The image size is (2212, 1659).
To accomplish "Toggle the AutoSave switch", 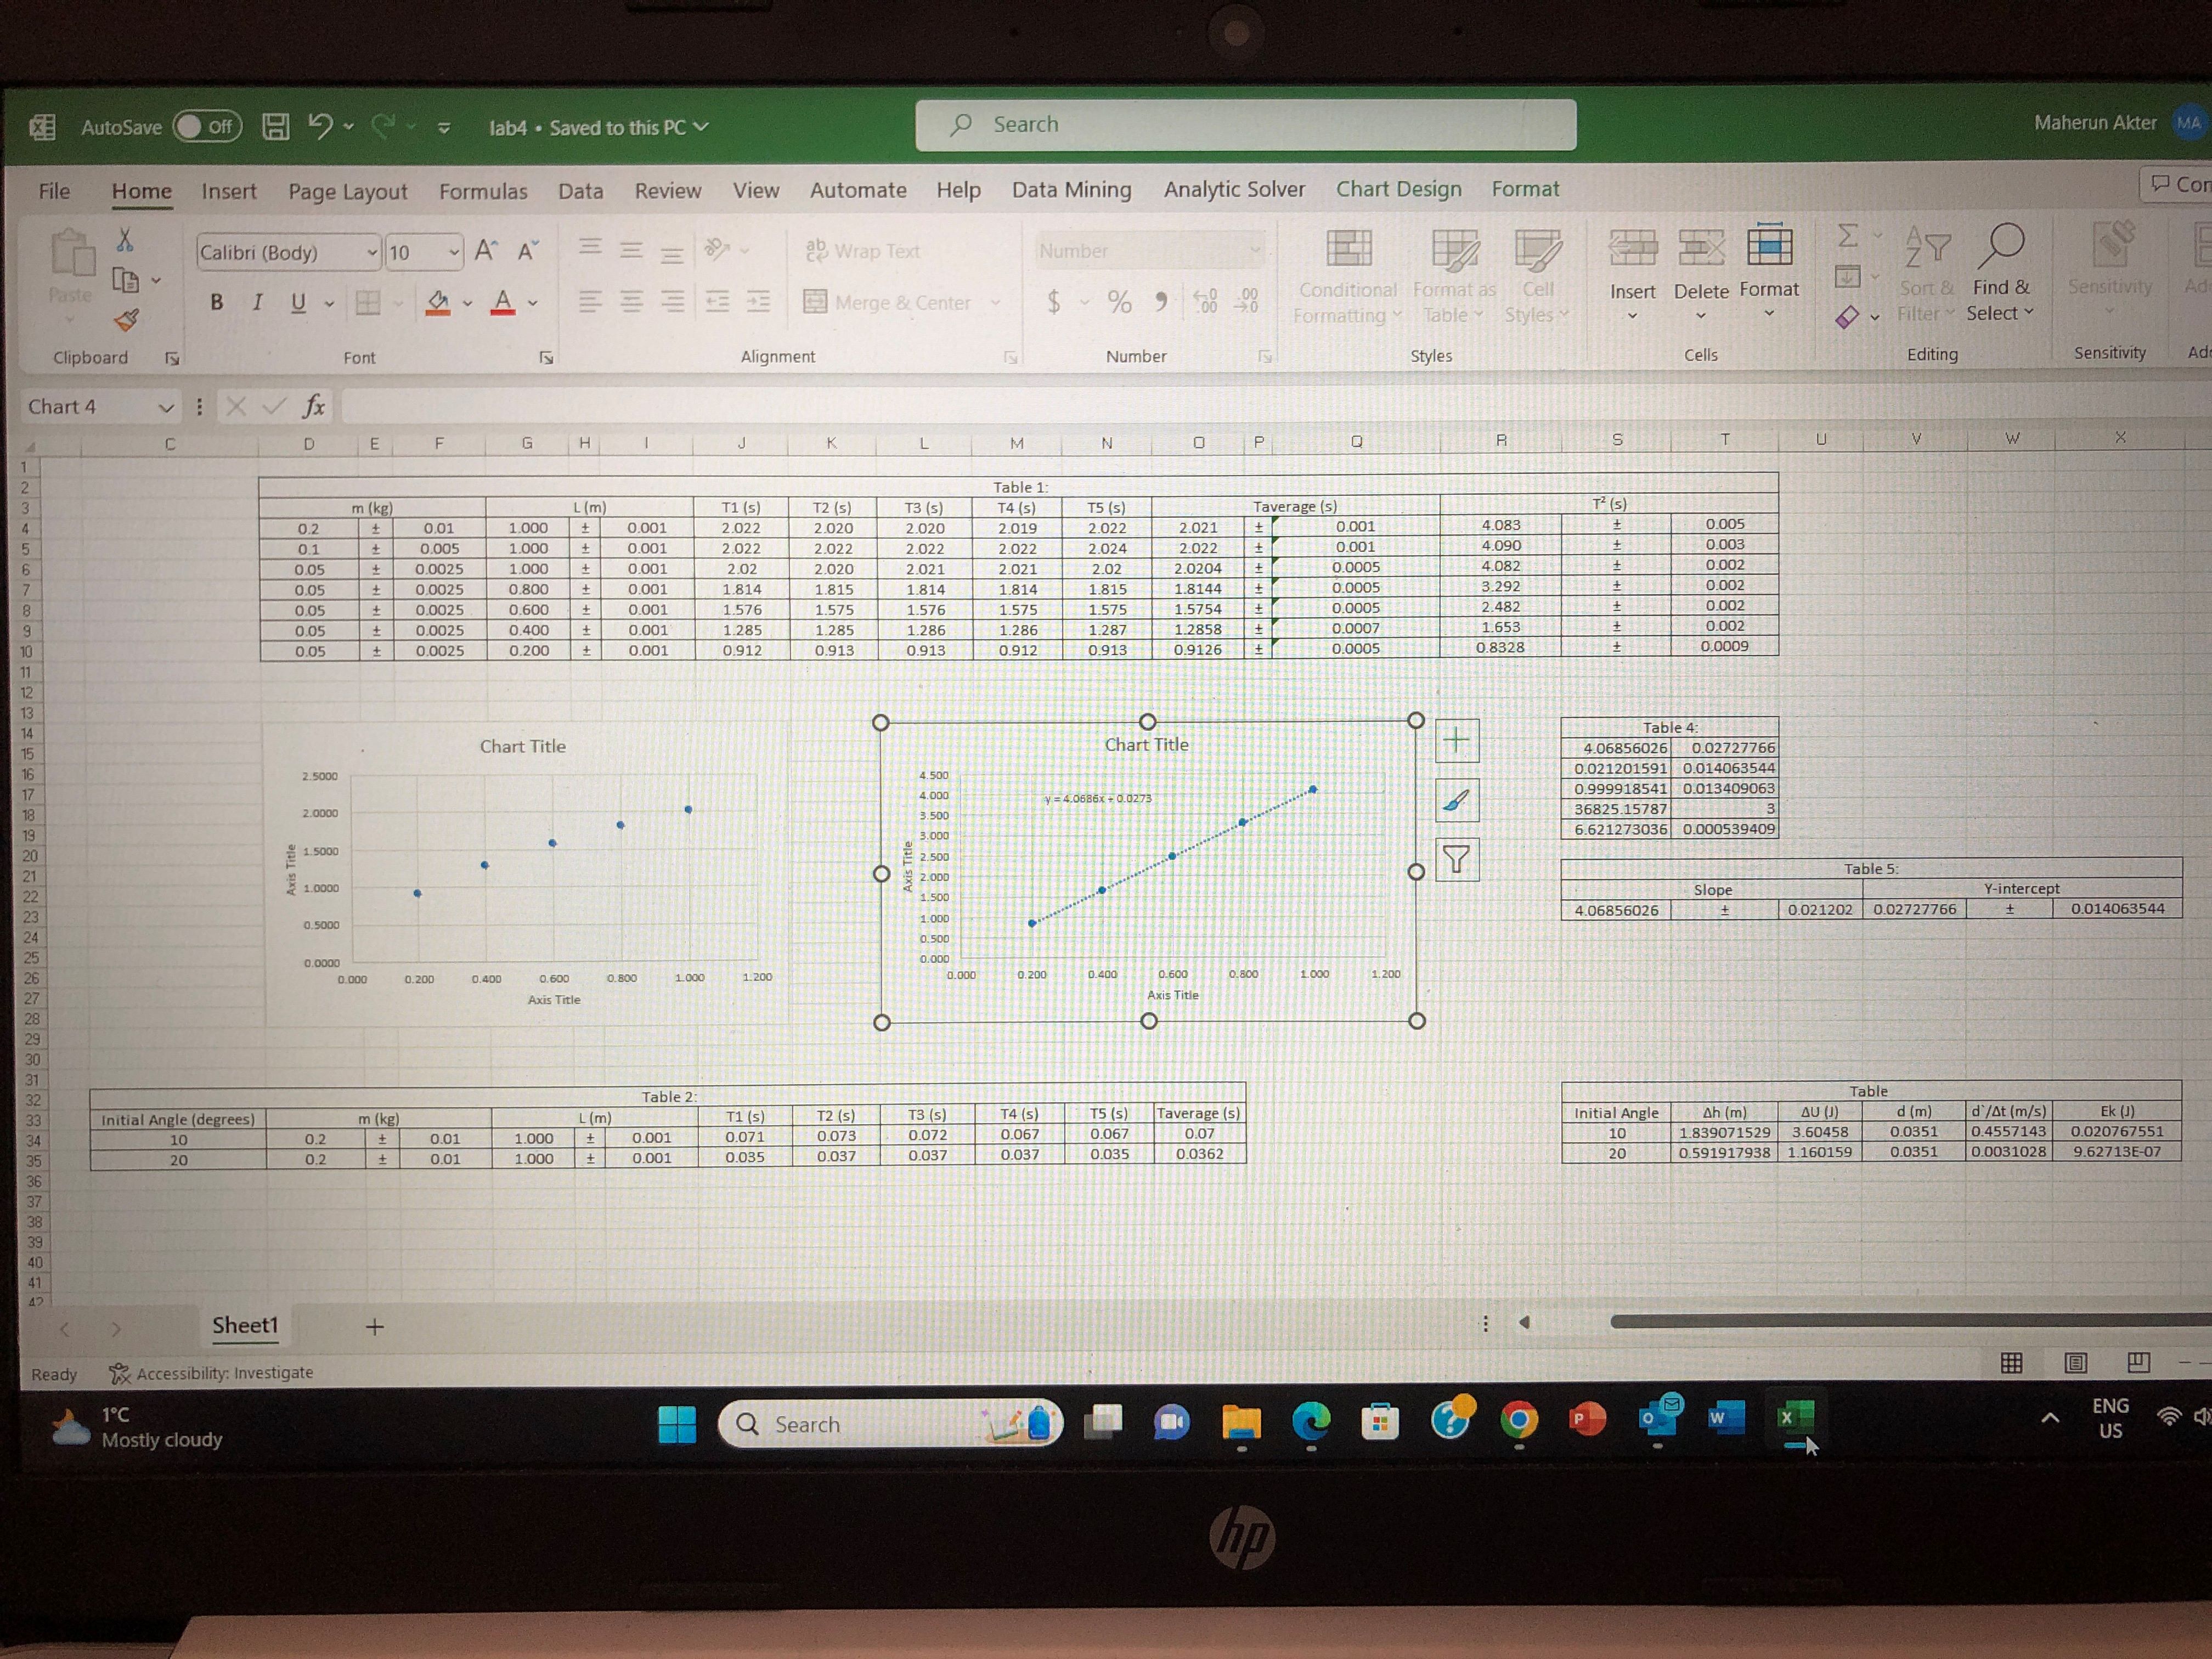I will pos(207,127).
